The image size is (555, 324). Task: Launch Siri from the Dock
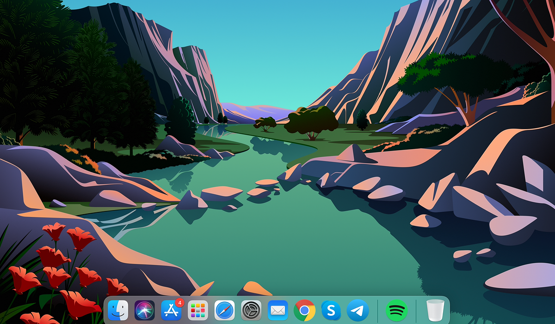coord(144,310)
